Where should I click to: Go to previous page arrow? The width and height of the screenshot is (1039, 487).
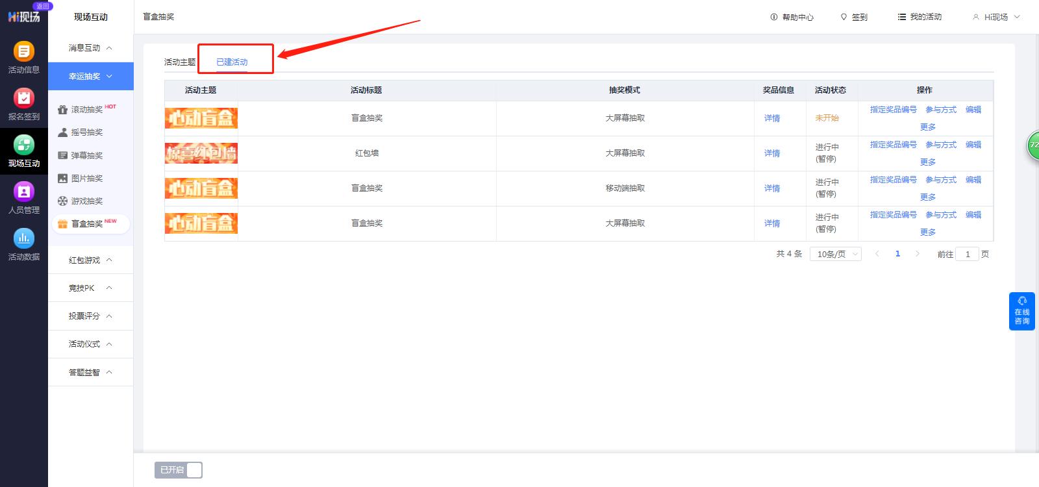point(877,254)
